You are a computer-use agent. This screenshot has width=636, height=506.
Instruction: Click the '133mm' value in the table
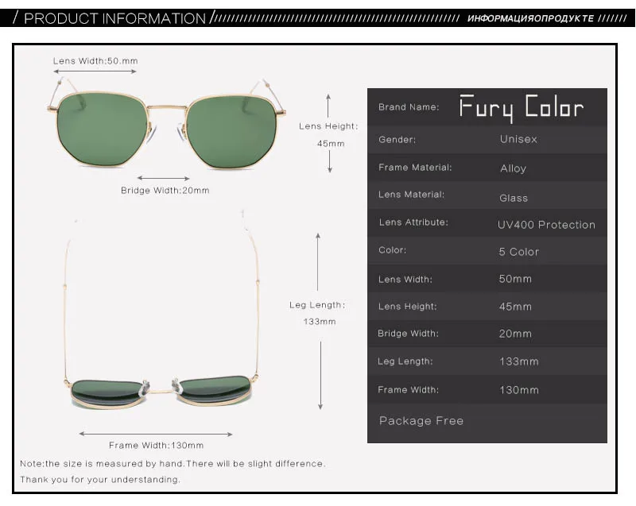click(x=519, y=361)
